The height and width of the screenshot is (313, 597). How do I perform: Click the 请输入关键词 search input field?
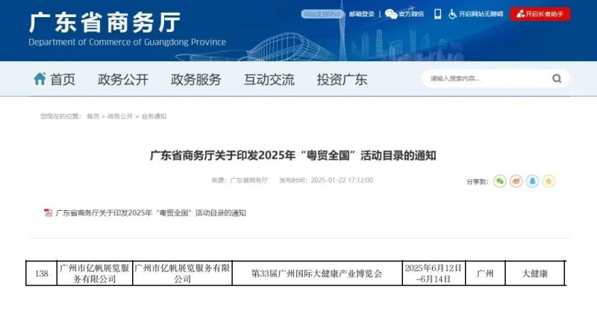(485, 79)
